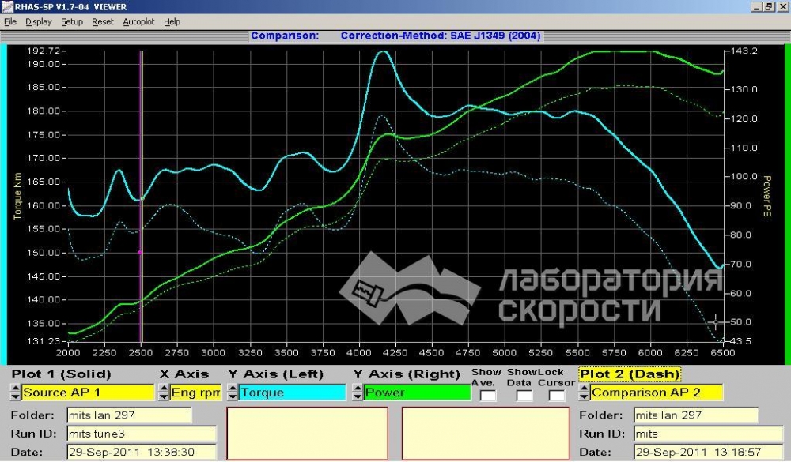Open the Setup menu
The height and width of the screenshot is (462, 791).
[72, 22]
